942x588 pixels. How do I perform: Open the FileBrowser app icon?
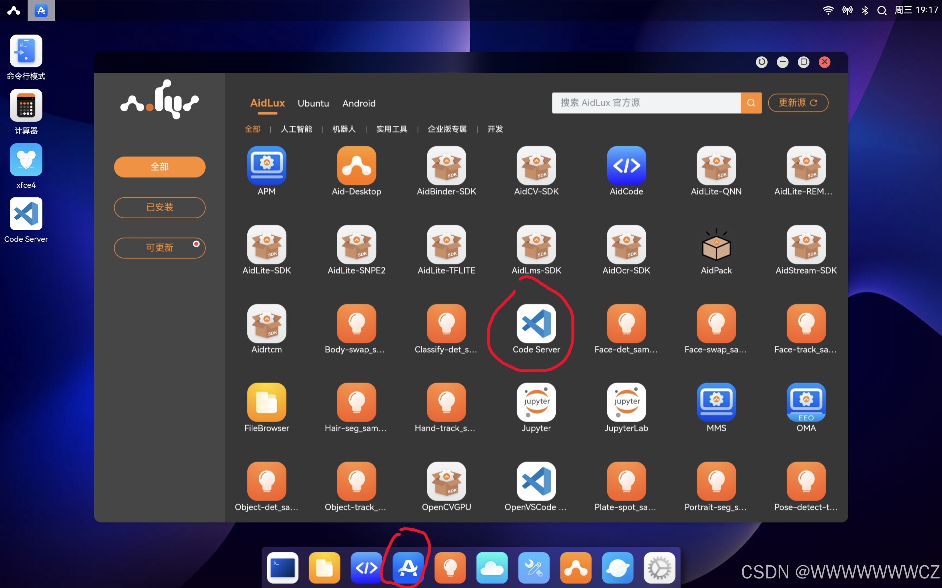click(x=267, y=402)
